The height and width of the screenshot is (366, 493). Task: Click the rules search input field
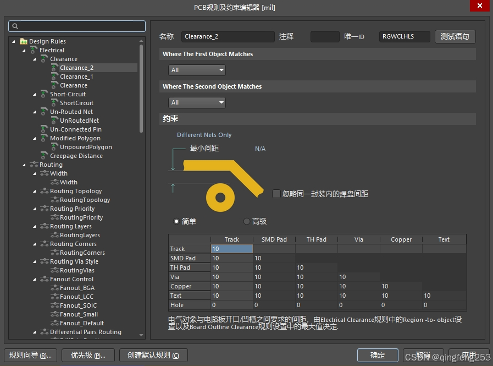point(77,26)
